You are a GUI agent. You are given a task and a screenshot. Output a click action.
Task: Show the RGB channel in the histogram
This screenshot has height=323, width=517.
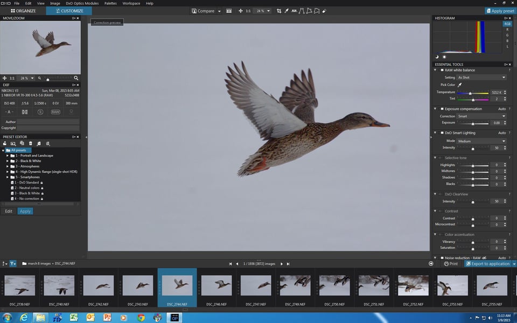click(507, 24)
